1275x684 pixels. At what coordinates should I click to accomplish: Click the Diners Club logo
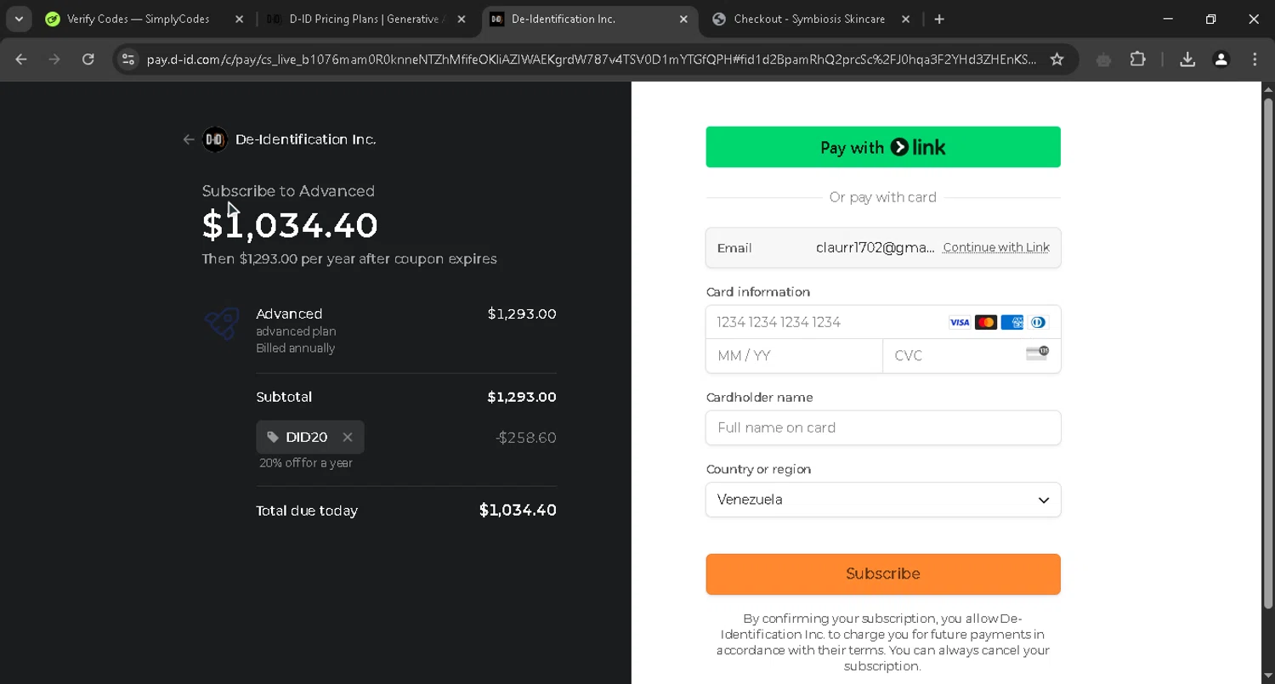(1039, 322)
